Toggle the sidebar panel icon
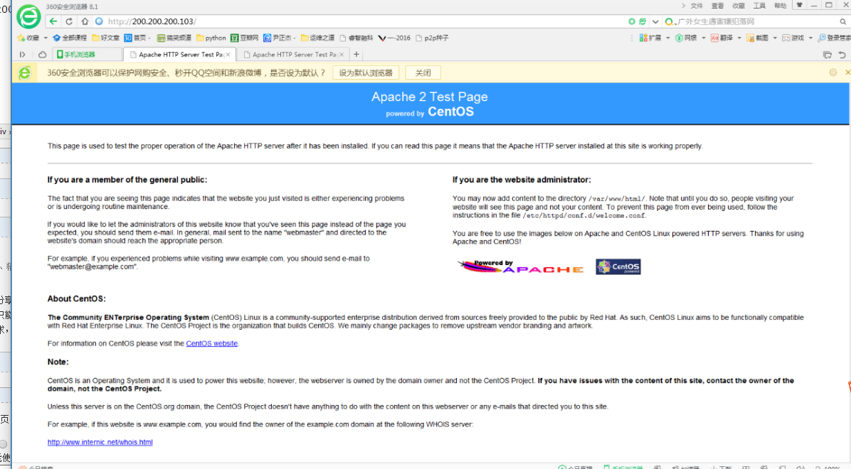Image resolution: width=851 pixels, height=469 pixels. coord(22,54)
